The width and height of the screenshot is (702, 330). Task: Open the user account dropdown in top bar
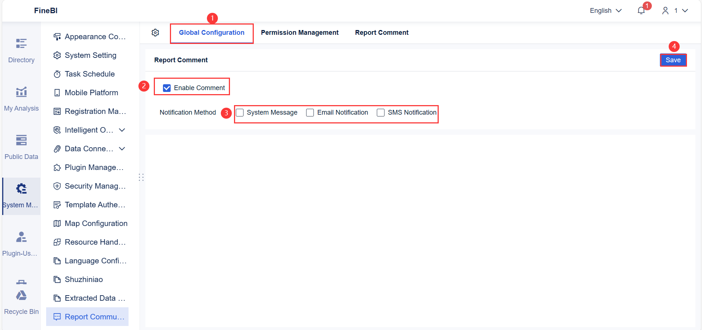coord(675,10)
